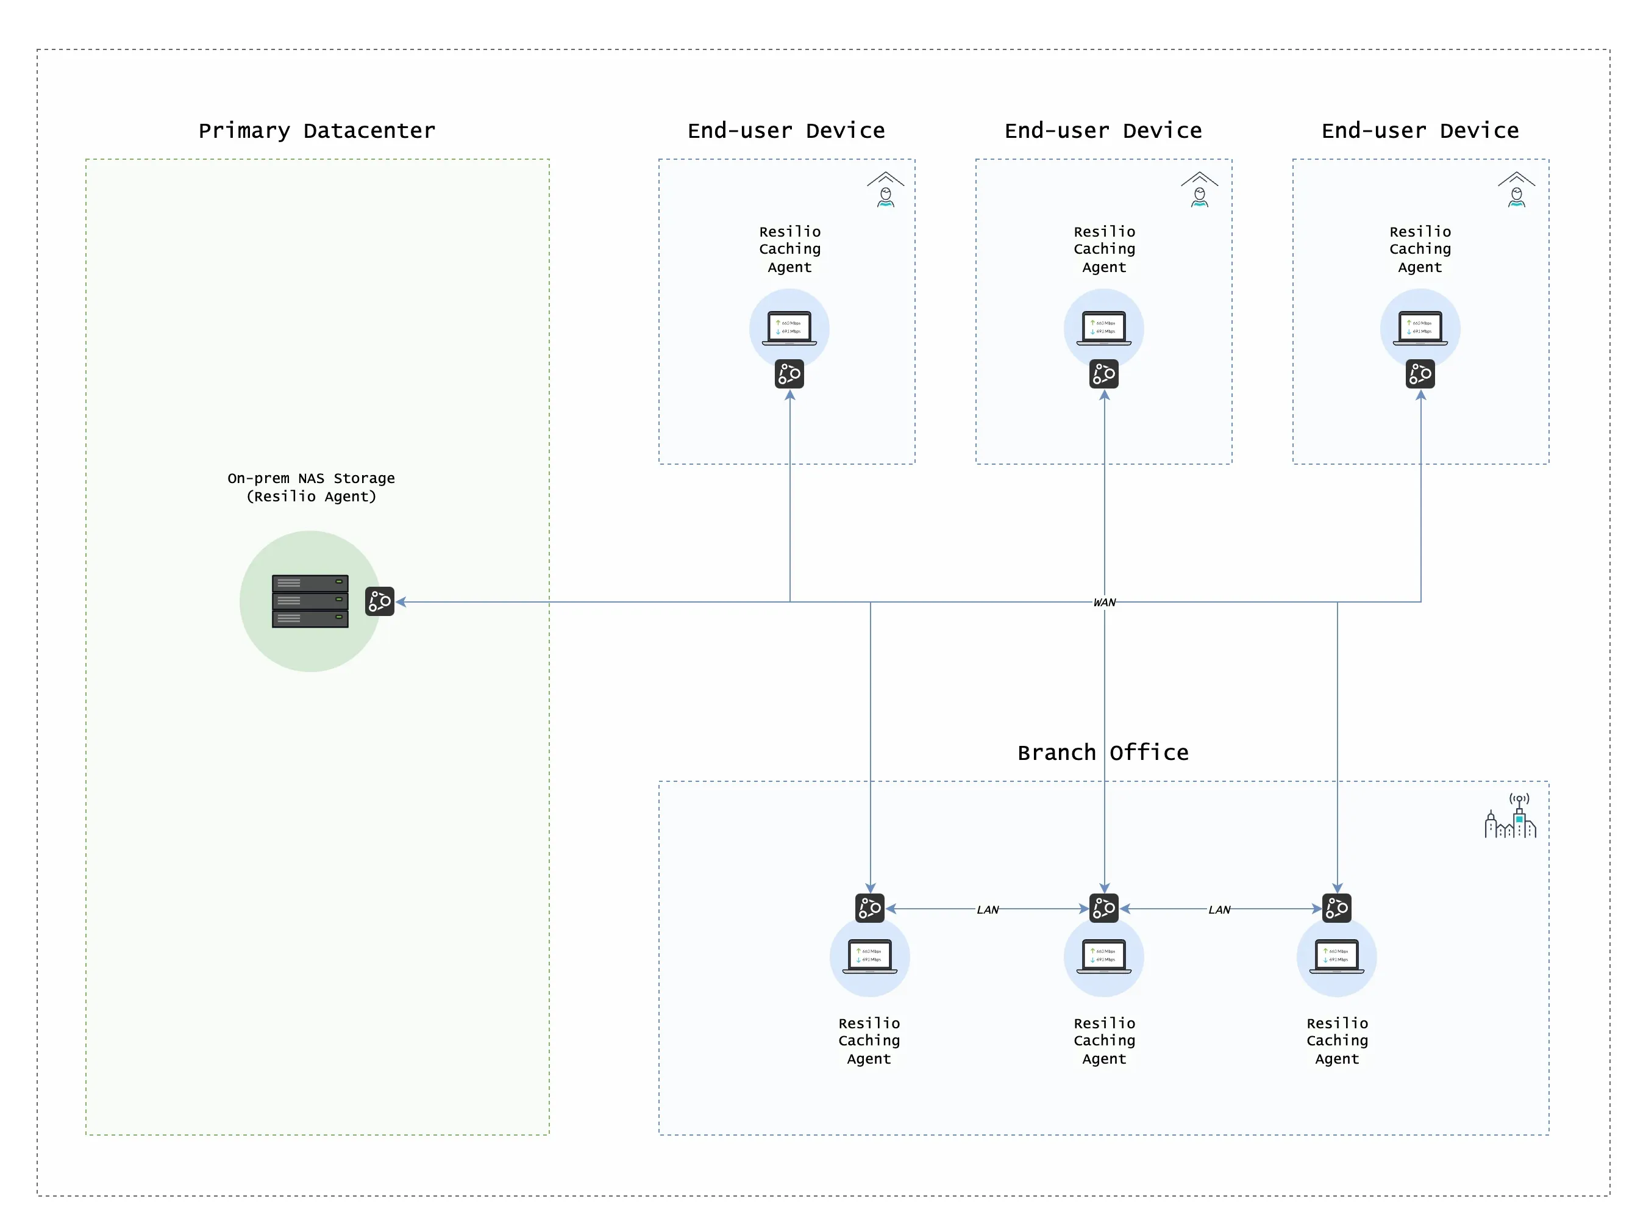This screenshot has width=1646, height=1232.
Task: Select the third End-user Device heading
Action: coord(1420,131)
